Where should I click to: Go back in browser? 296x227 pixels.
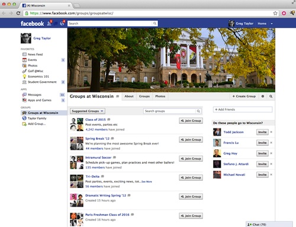(x=4, y=13)
